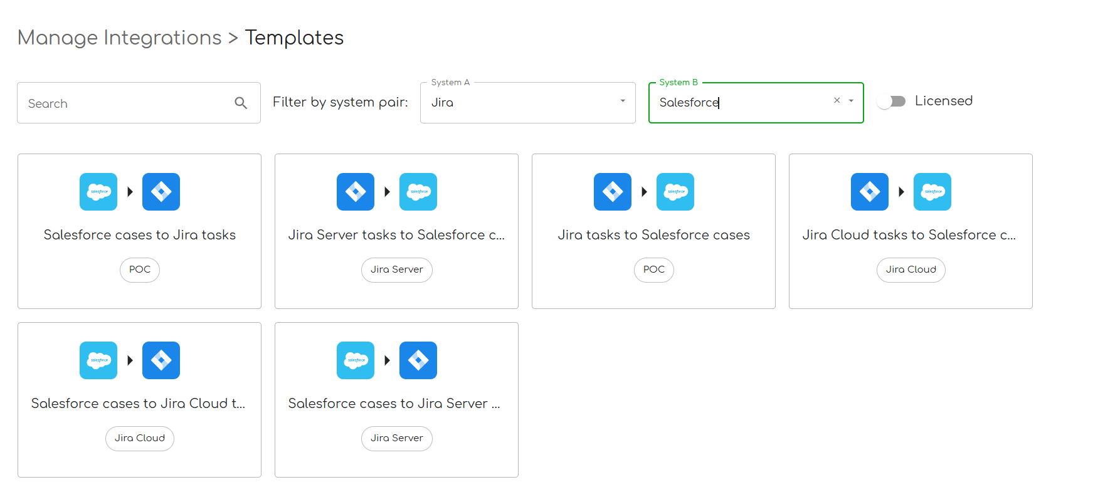1093x492 pixels.
Task: Click Salesforce icon in 'Jira tasks to Salesforce cases' card
Action: [675, 192]
